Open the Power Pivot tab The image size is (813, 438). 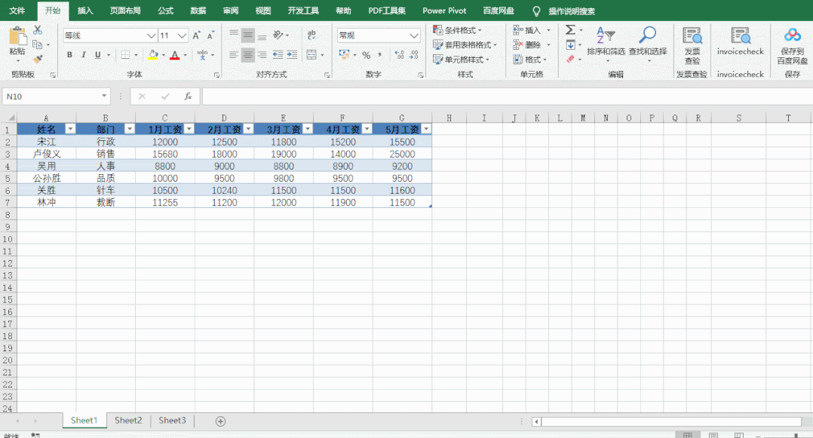tap(444, 11)
